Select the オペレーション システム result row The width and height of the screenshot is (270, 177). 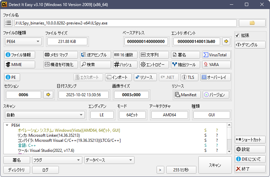coord(115,130)
